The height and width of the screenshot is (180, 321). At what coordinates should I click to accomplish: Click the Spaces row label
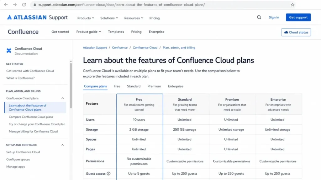pos(91,139)
